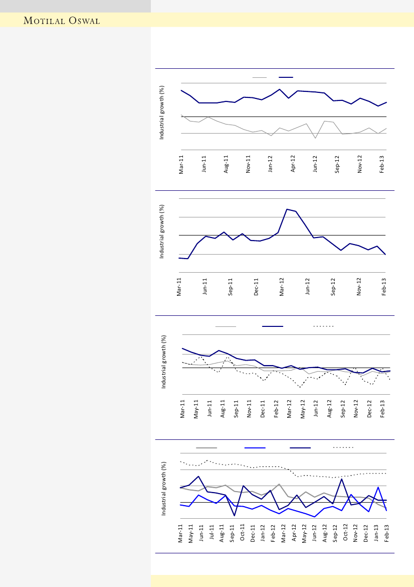The width and height of the screenshot is (414, 587).
Task: Click Apr-12 label on top chart axis
Action: point(293,164)
